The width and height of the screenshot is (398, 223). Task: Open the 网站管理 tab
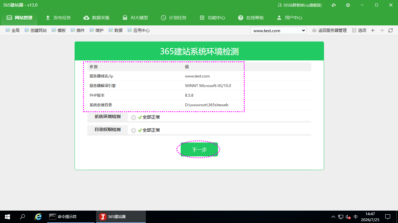pyautogui.click(x=19, y=18)
